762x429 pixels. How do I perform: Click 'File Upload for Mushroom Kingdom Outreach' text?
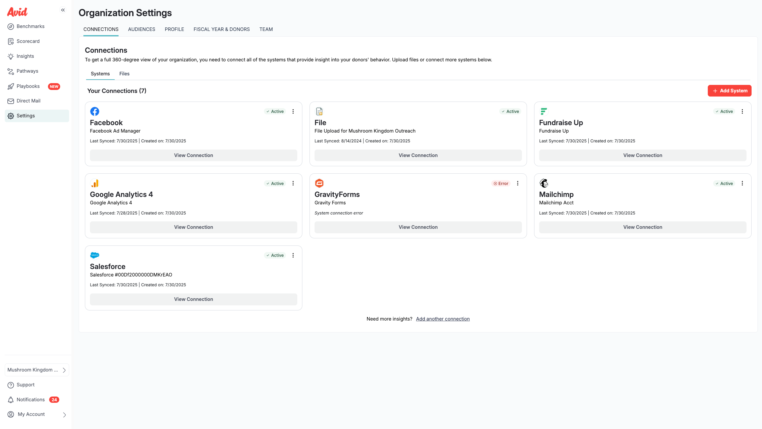click(365, 131)
